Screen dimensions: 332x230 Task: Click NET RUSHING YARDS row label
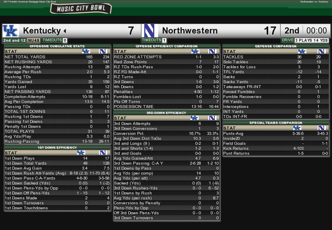(28, 62)
